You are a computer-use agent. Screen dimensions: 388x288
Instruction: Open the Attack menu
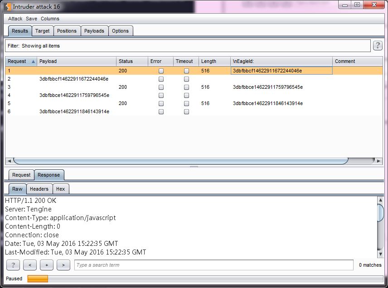[15, 19]
